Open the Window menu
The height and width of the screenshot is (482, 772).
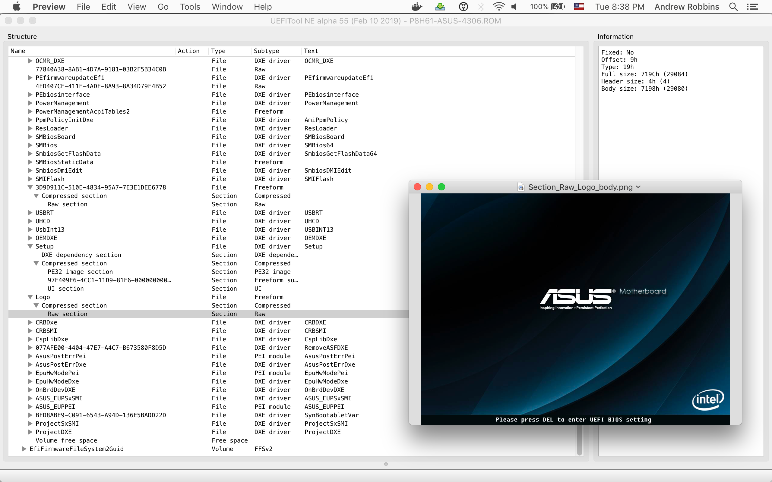227,7
